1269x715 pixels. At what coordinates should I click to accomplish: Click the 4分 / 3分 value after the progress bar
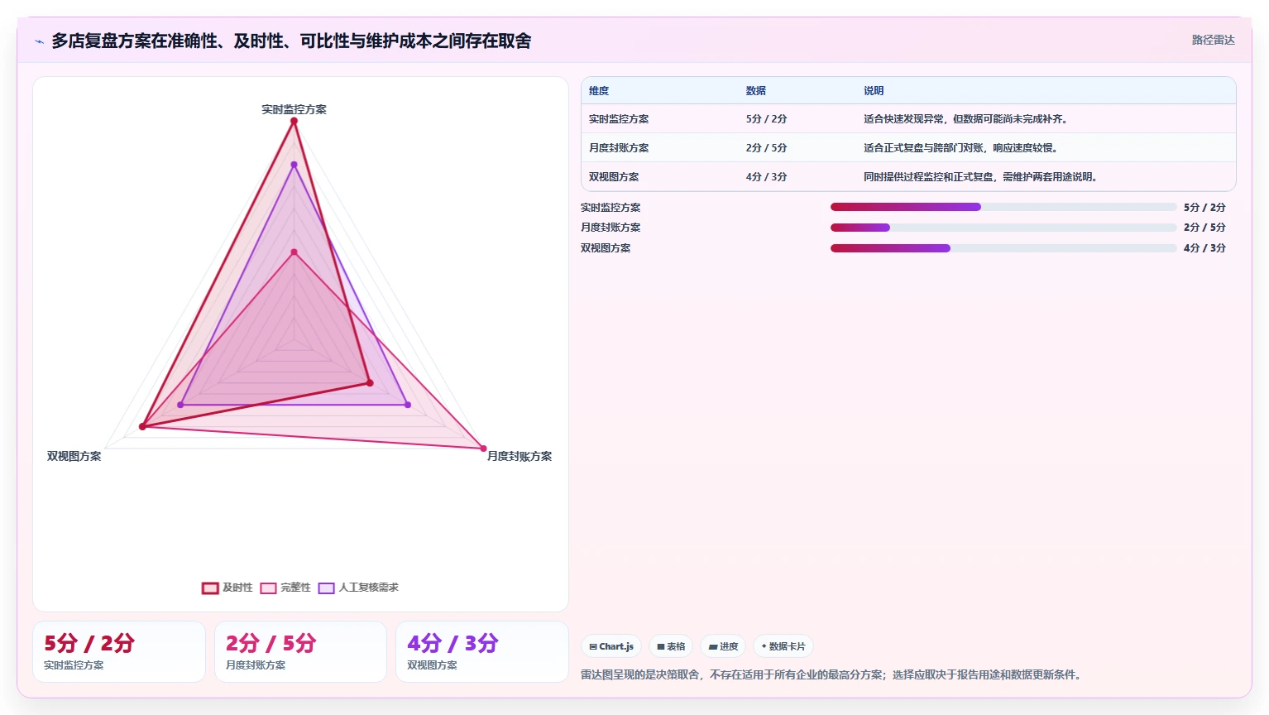pos(1204,248)
